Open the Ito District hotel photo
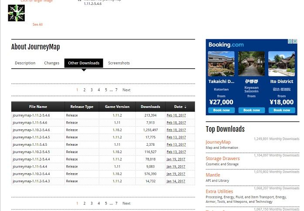This screenshot has width=304, height=211. pyautogui.click(x=281, y=64)
